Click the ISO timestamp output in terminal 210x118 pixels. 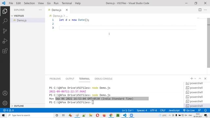point(68,91)
